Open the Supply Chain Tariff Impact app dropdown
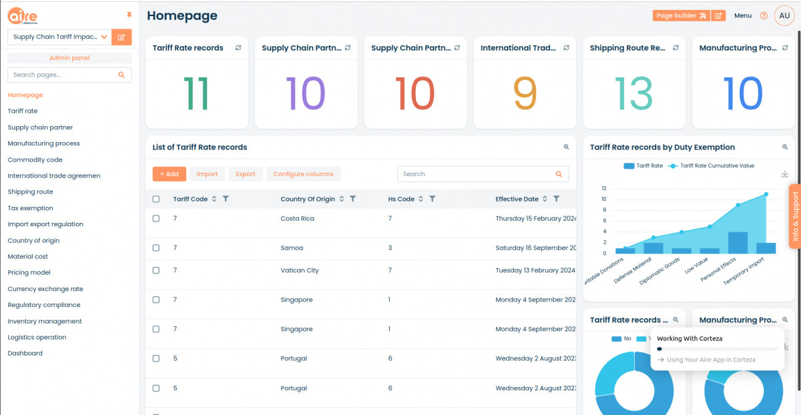Screen dimensions: 801x415 pyautogui.click(x=104, y=37)
